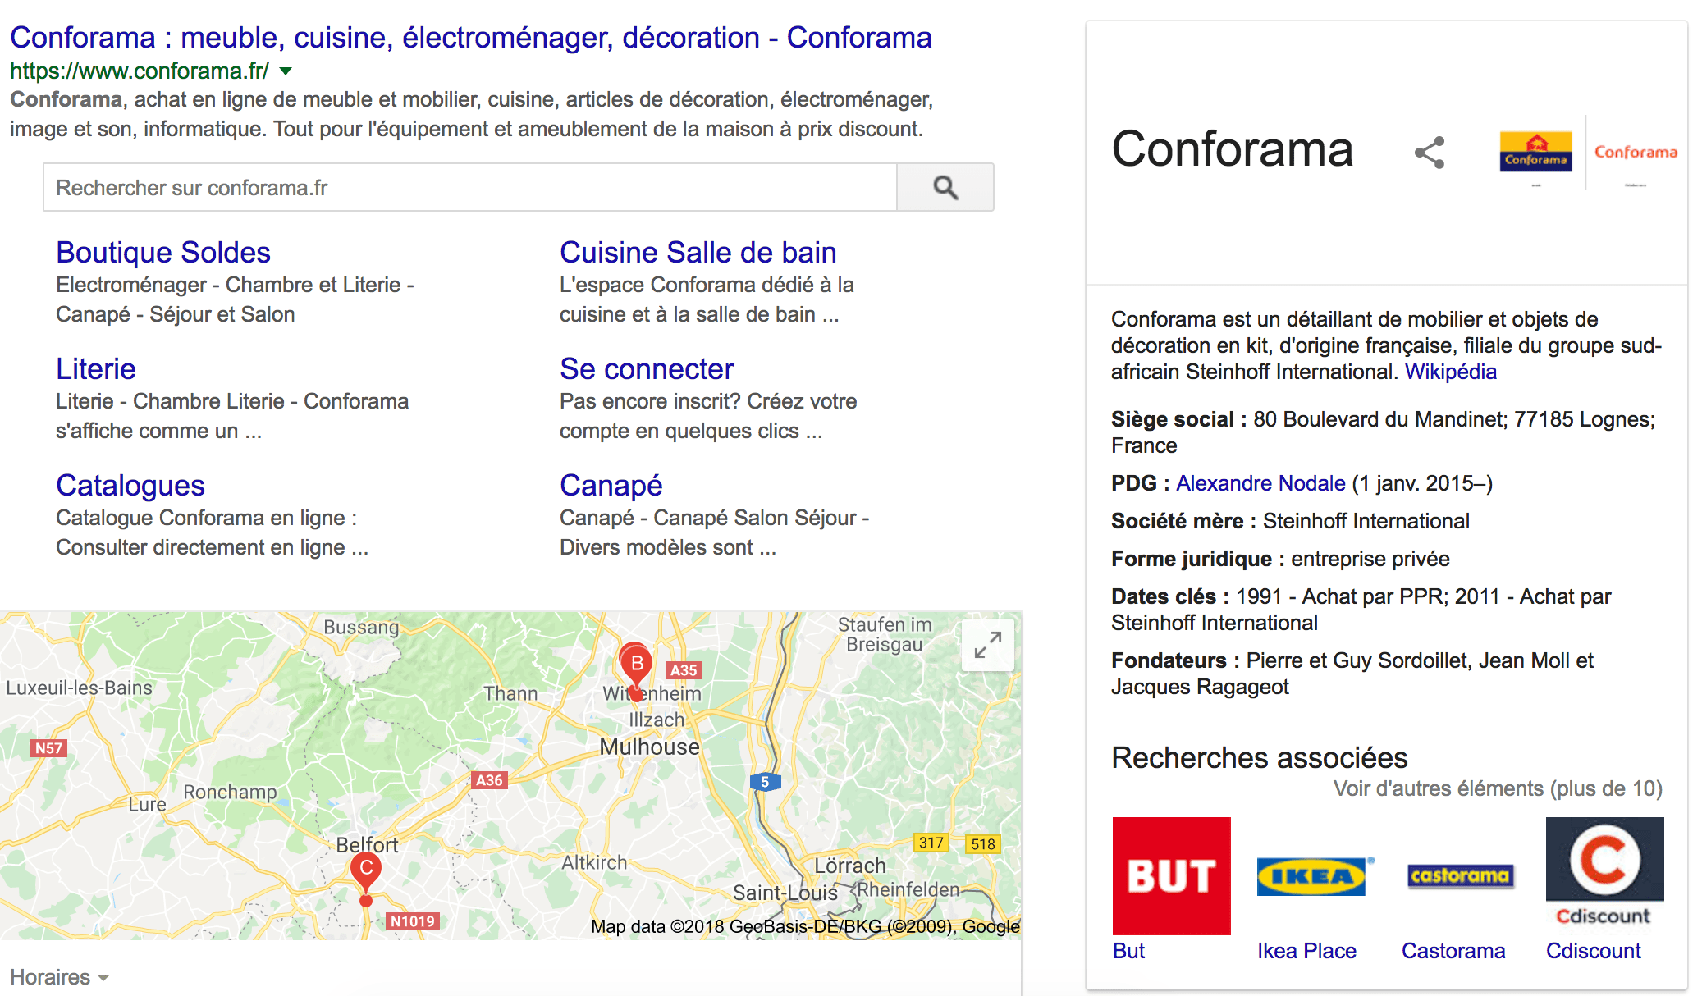Open the Wikipédia link in description

tap(1450, 372)
